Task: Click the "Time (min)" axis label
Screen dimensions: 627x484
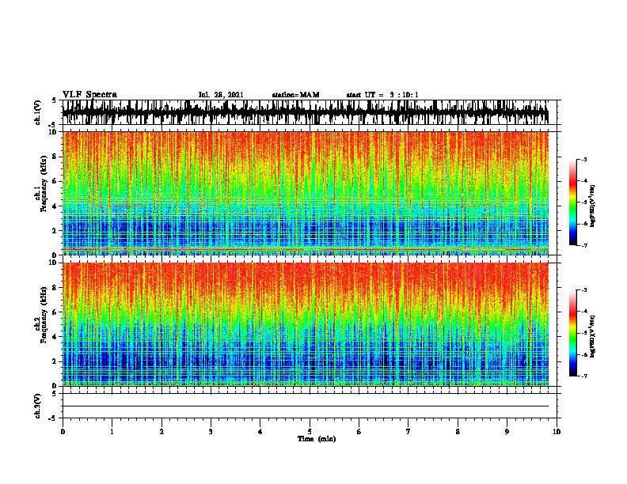Action: click(x=317, y=439)
